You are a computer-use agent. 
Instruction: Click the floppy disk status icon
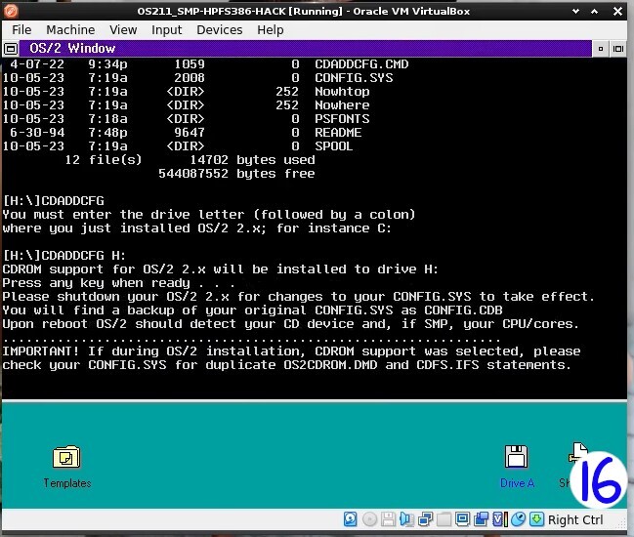click(388, 519)
